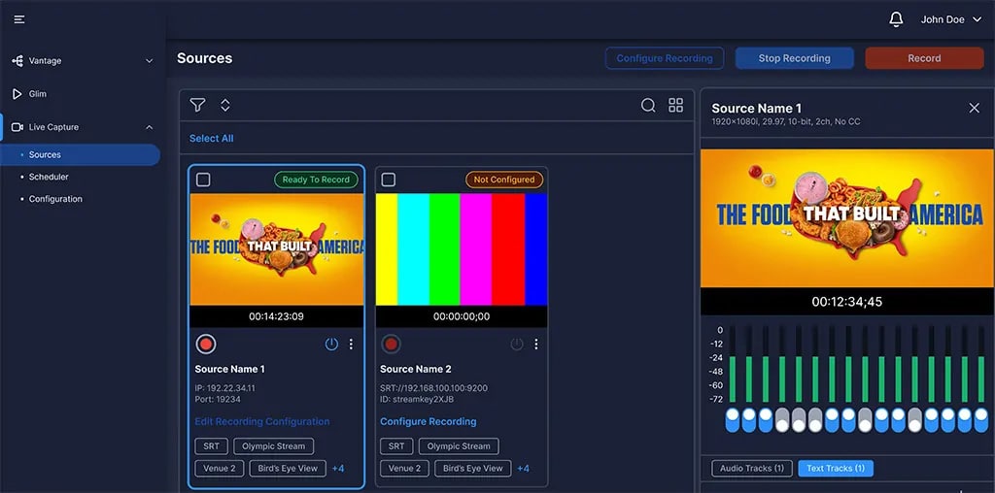Open three-dot menu on Source Name 1
The height and width of the screenshot is (493, 995).
pyautogui.click(x=351, y=345)
